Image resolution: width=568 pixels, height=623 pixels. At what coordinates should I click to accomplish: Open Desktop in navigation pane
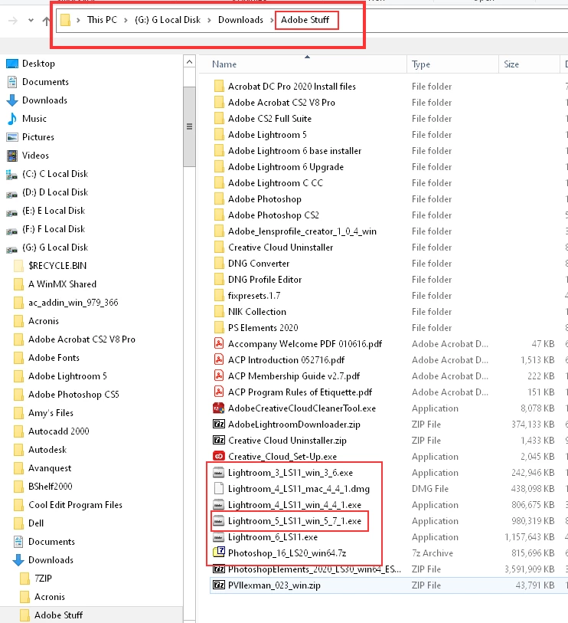point(38,64)
